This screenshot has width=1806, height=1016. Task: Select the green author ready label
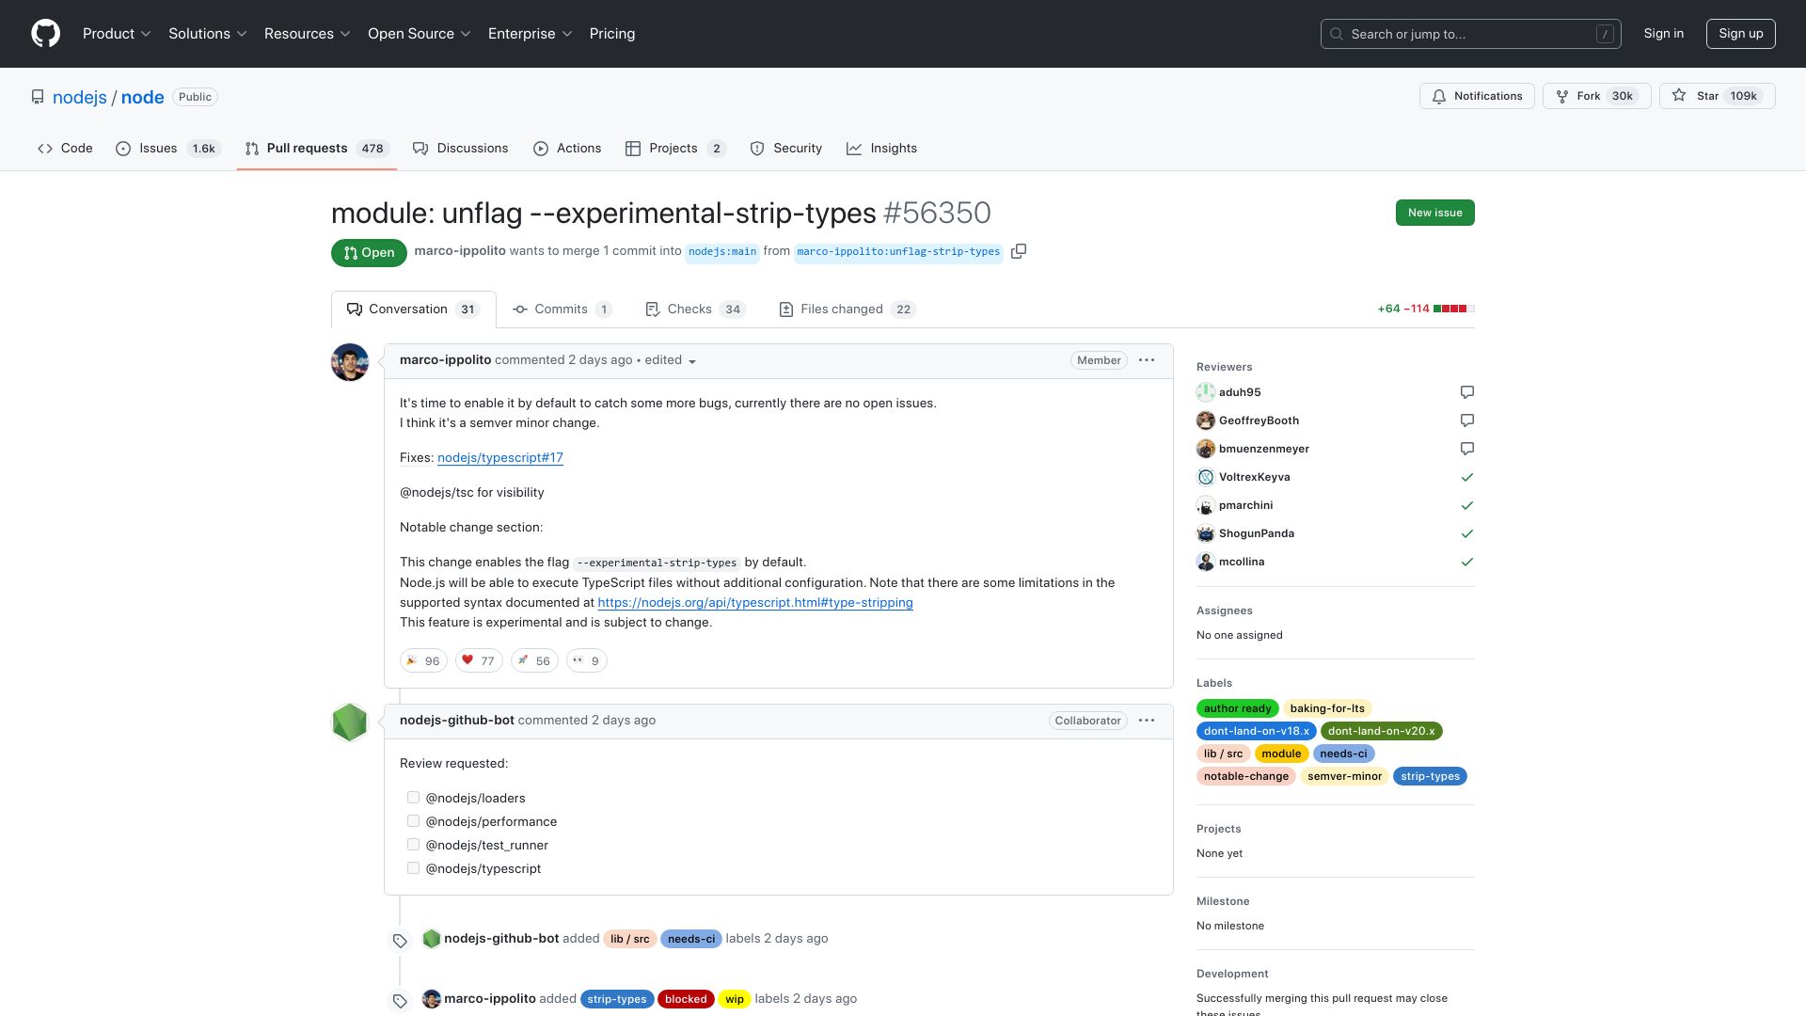(1237, 708)
